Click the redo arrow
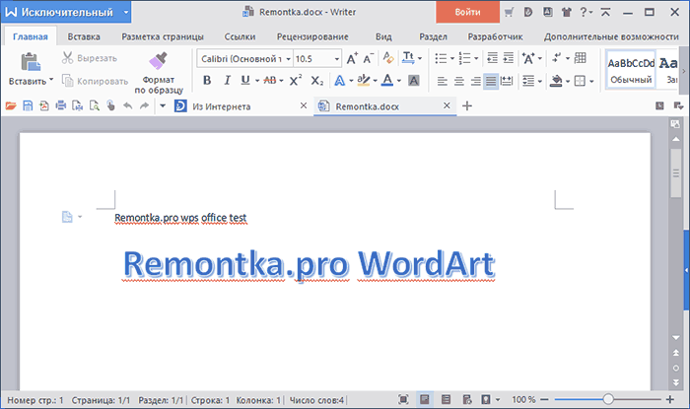Screen dimensions: 690x409 (x=144, y=105)
